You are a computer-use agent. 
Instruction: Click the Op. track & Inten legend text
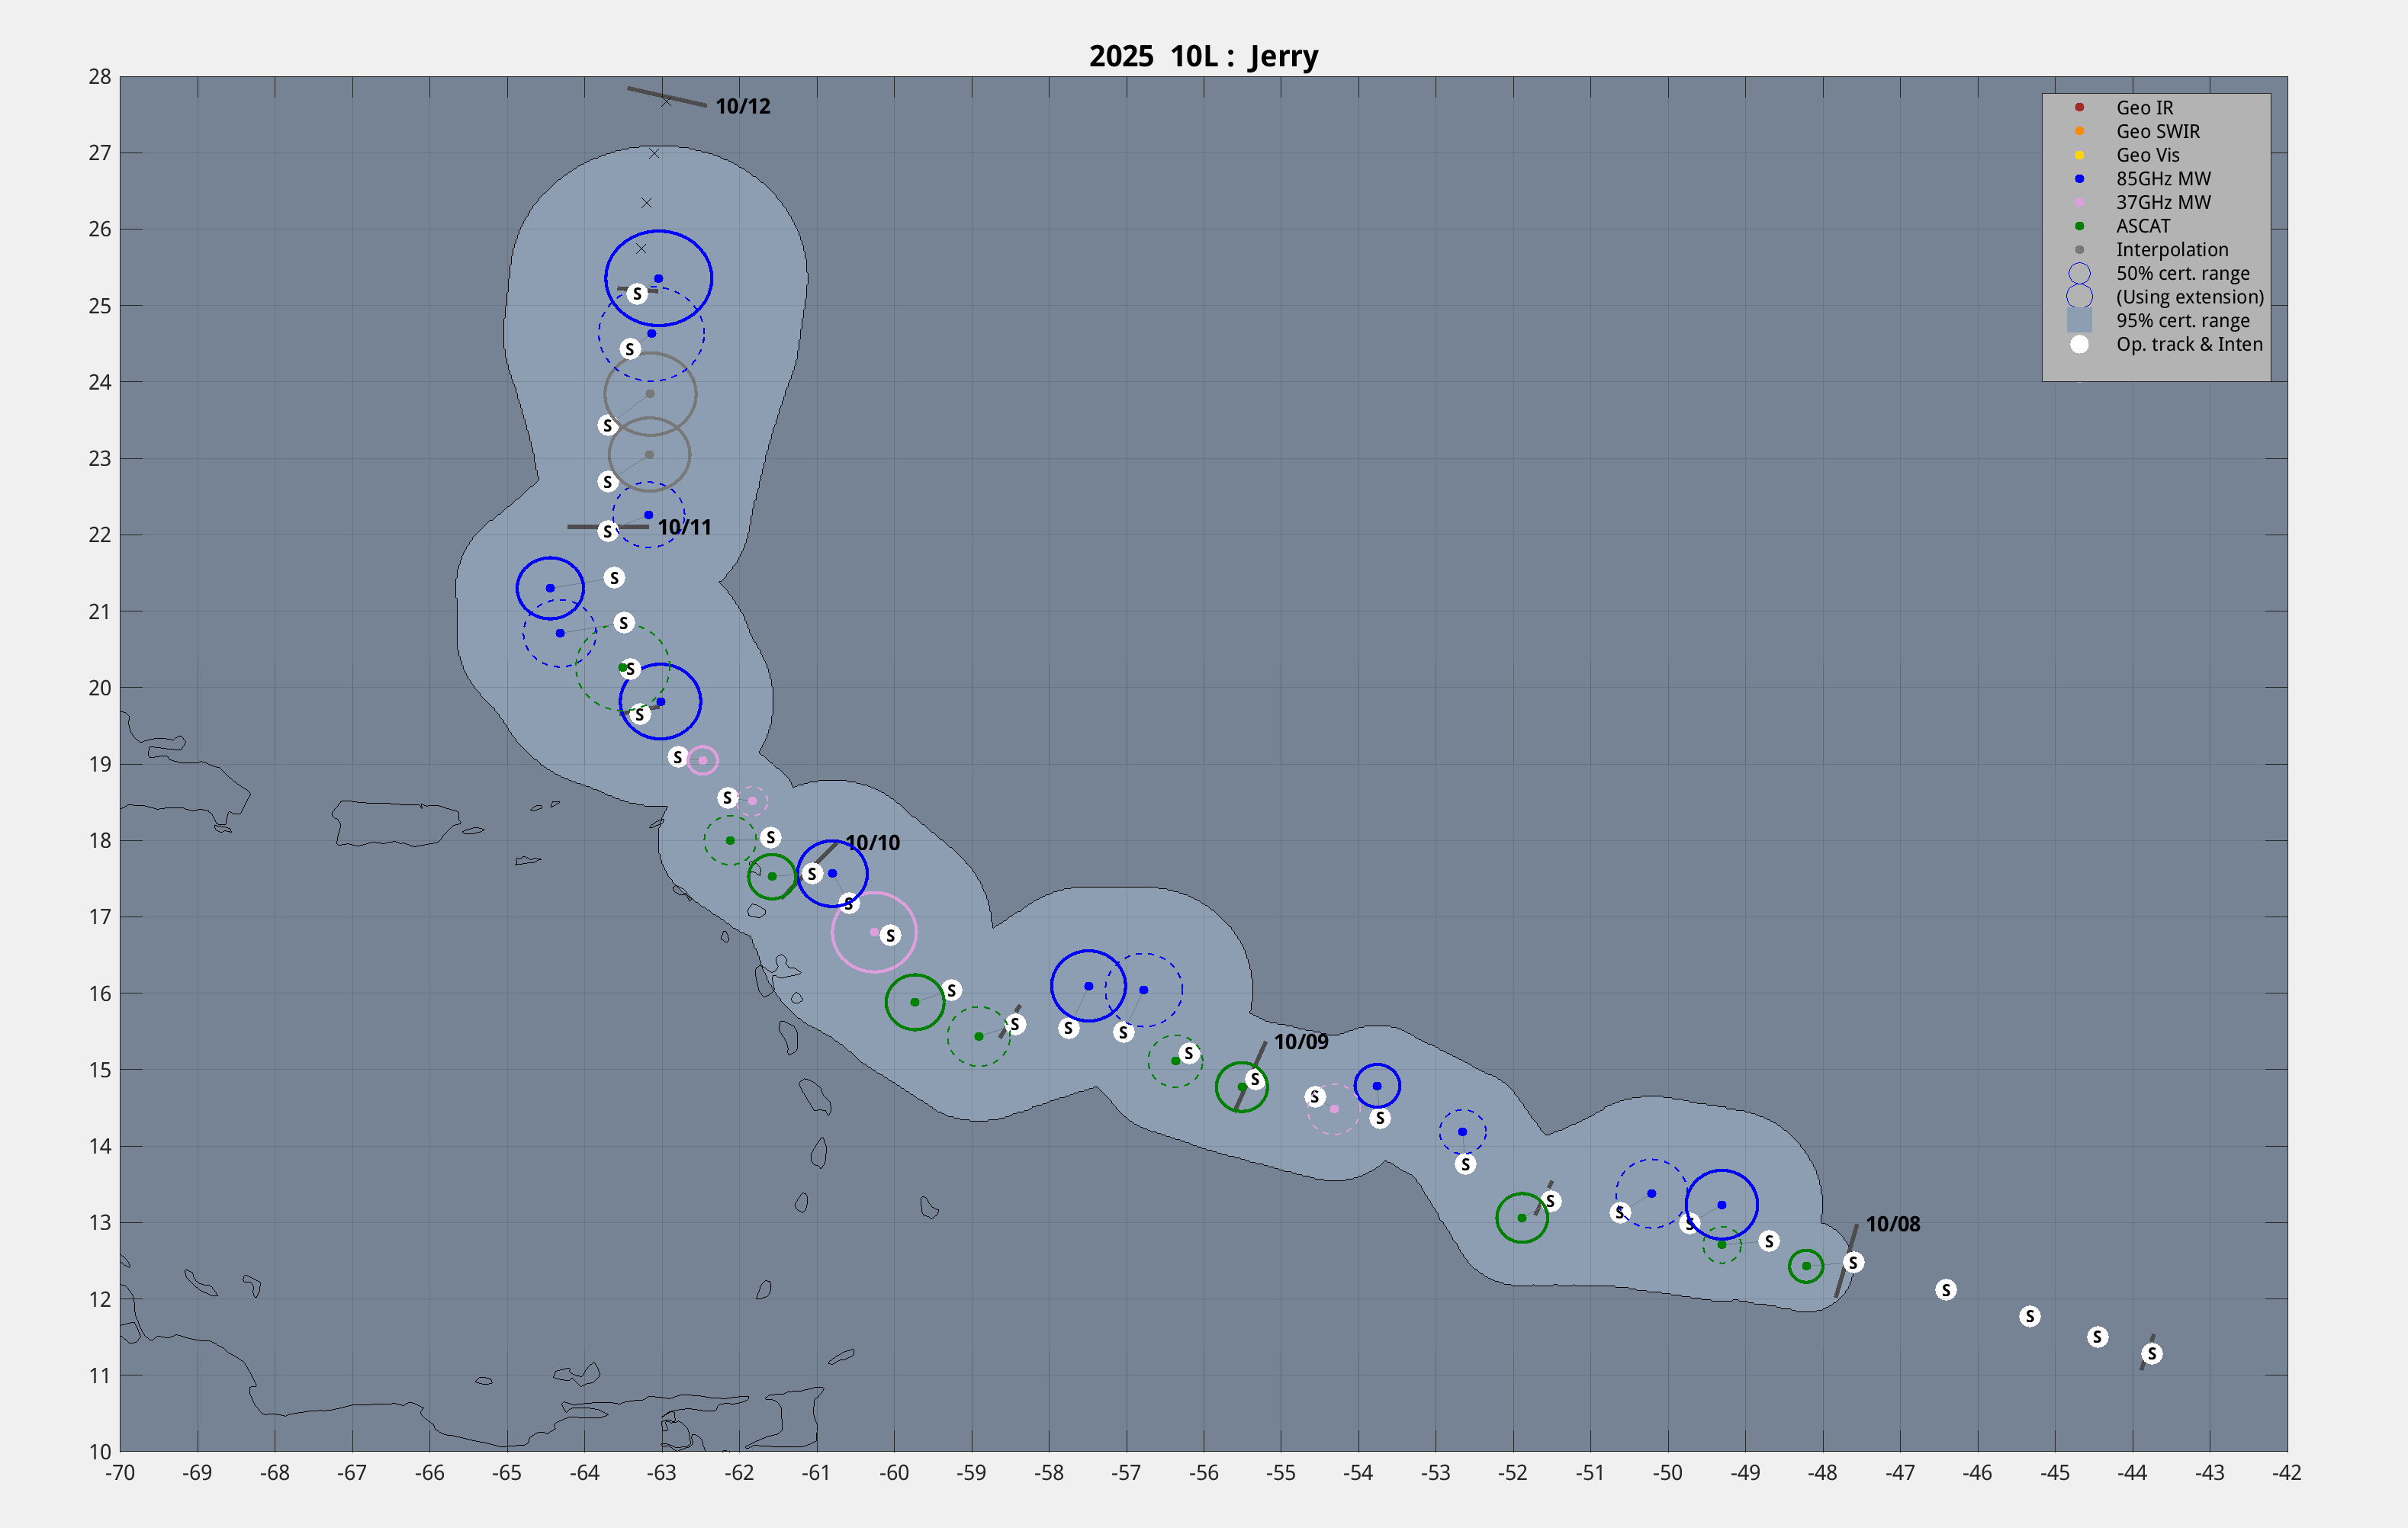coord(2188,344)
